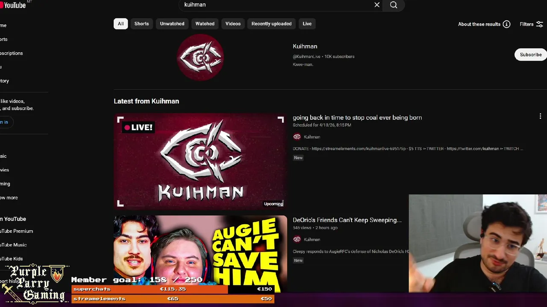Open YouTube Kids in the sidebar
This screenshot has width=547, height=307.
click(12, 259)
